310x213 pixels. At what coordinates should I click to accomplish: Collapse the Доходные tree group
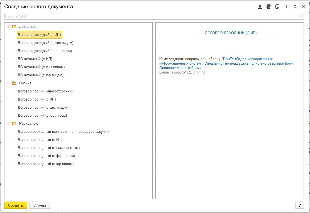coord(9,27)
